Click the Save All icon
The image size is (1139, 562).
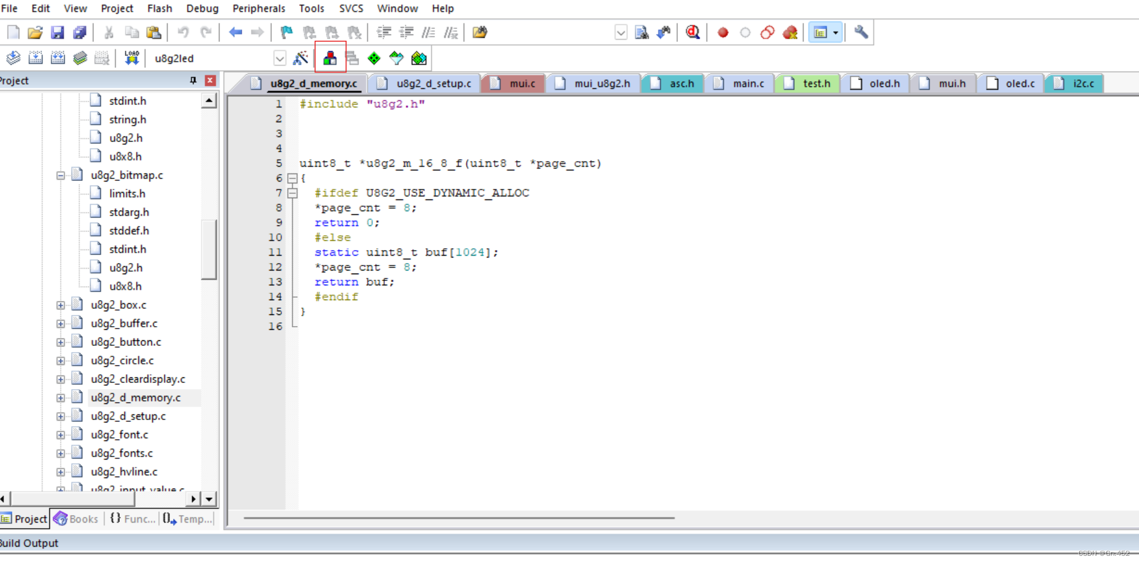pos(80,32)
